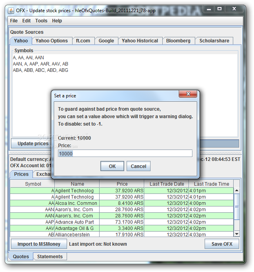Click the 'Current: 10000' label in dialog

coord(74,138)
